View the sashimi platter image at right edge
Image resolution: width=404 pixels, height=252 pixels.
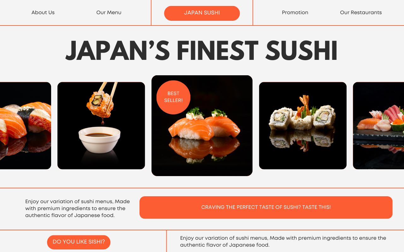pyautogui.click(x=378, y=126)
